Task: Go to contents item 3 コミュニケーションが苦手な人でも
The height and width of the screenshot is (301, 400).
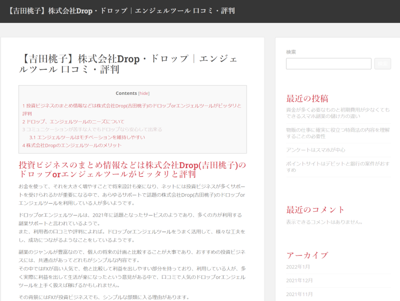Action: click(x=92, y=129)
